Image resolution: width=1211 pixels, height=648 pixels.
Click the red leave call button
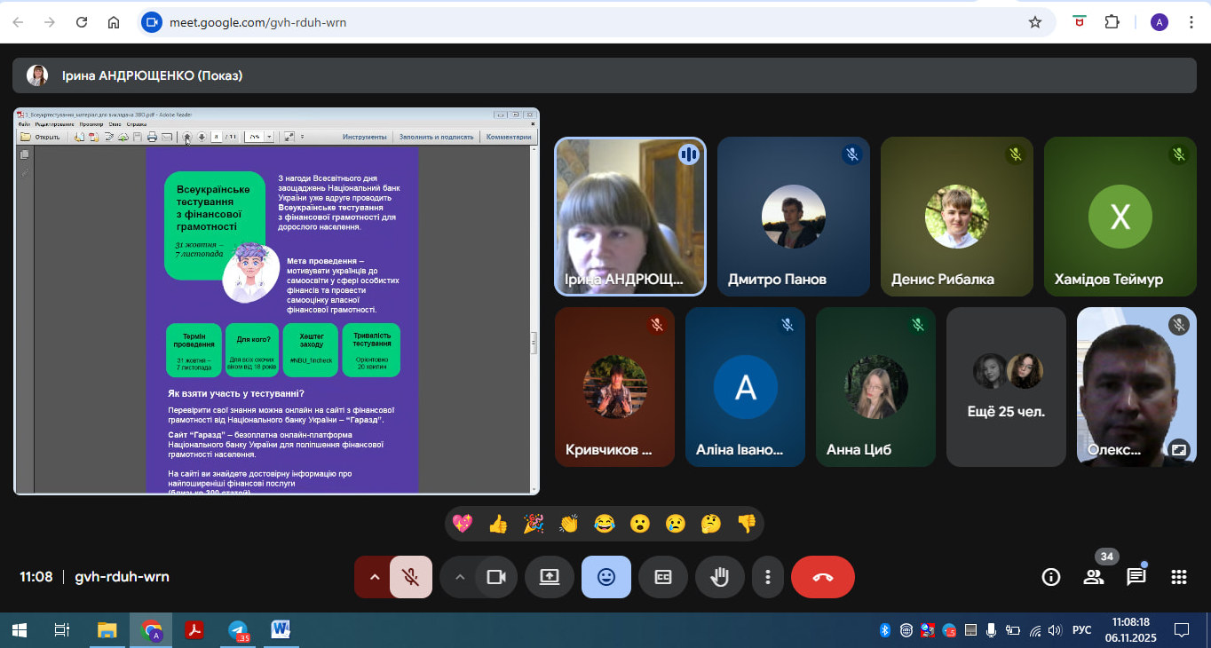click(822, 577)
